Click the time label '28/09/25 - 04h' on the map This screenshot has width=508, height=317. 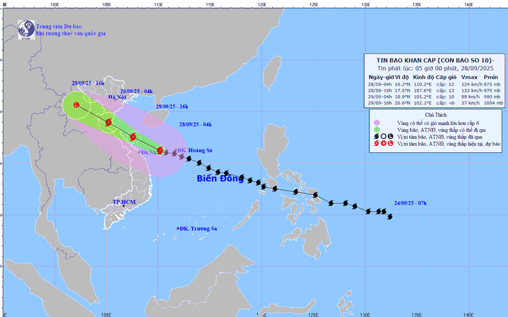[x=196, y=124]
